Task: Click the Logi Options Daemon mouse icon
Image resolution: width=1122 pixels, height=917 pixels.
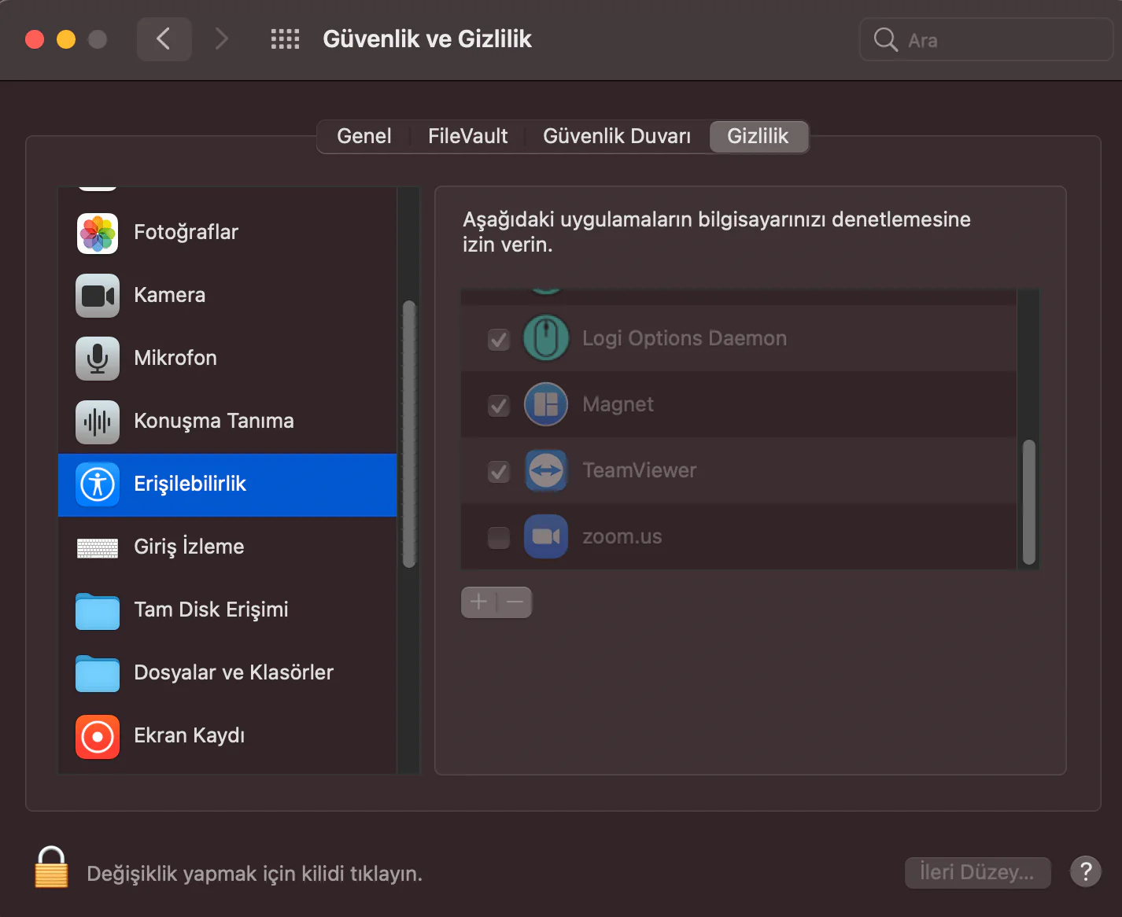Action: (x=546, y=338)
